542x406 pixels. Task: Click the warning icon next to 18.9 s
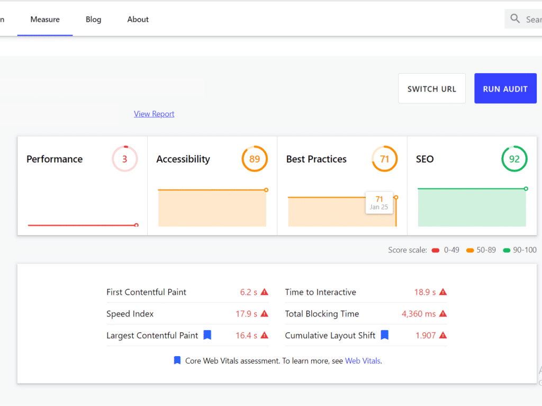pos(443,292)
